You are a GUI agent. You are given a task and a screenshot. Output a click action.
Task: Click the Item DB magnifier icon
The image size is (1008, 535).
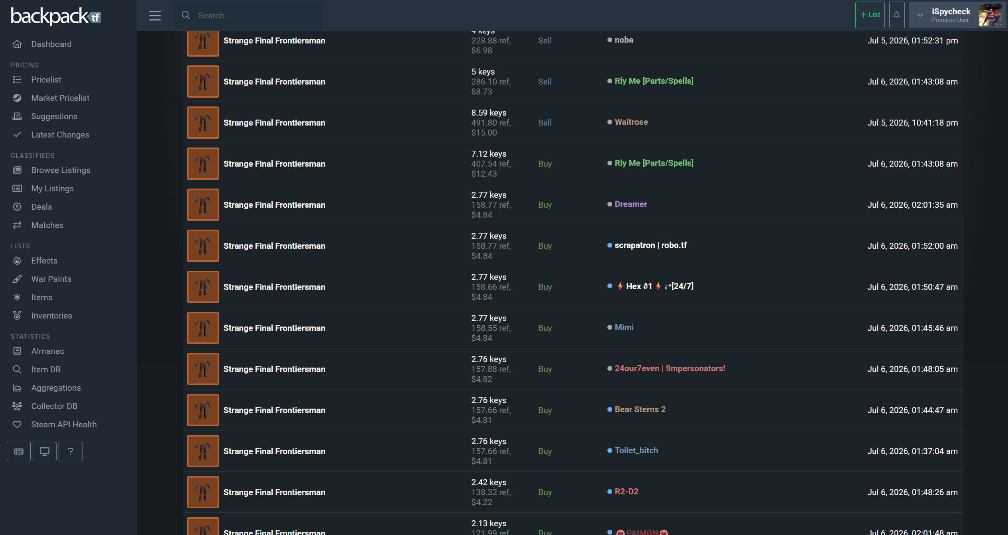pyautogui.click(x=17, y=370)
